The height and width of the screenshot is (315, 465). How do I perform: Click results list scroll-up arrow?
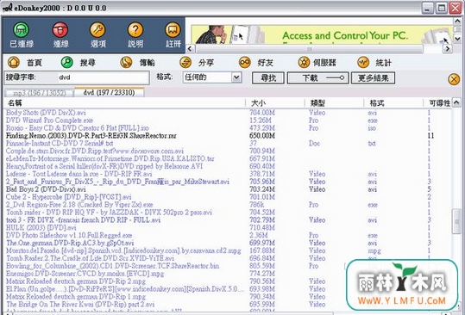tap(456, 102)
